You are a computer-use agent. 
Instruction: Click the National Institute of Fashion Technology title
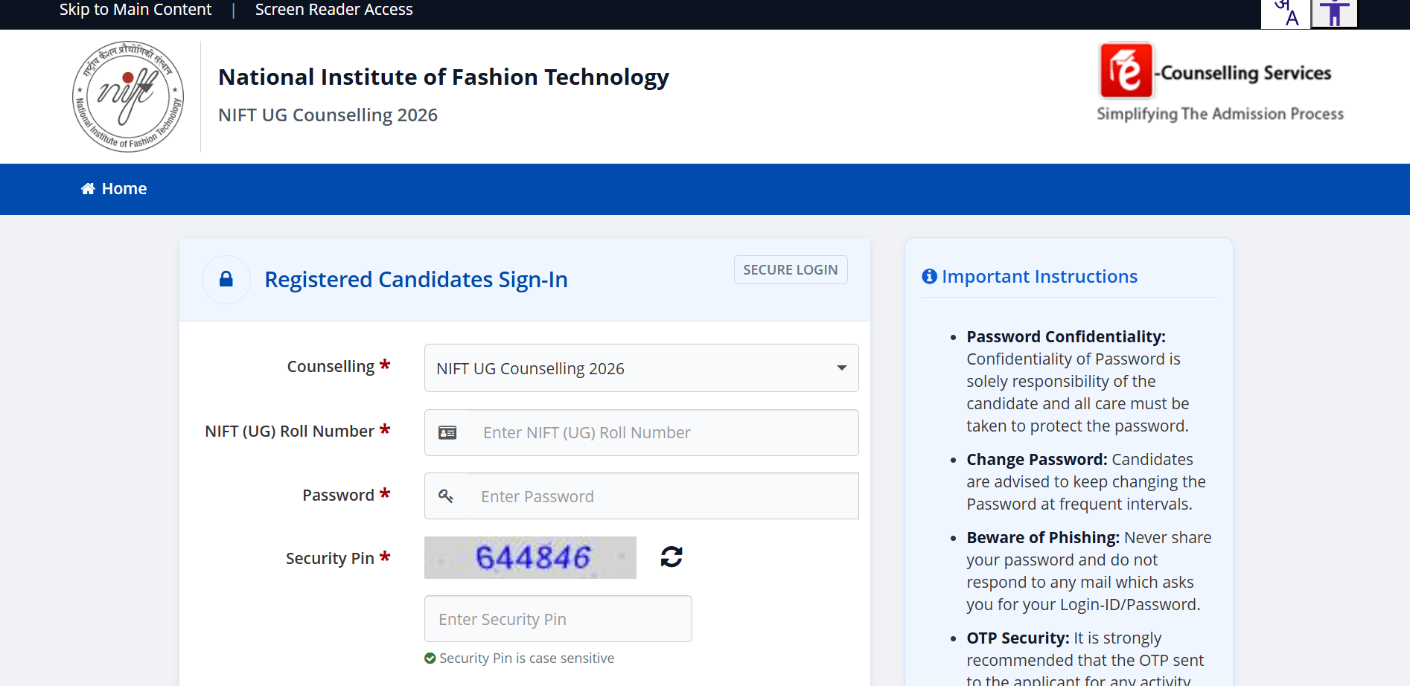(x=444, y=77)
